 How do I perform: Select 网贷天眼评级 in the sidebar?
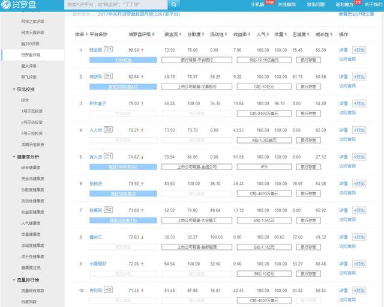32,32
